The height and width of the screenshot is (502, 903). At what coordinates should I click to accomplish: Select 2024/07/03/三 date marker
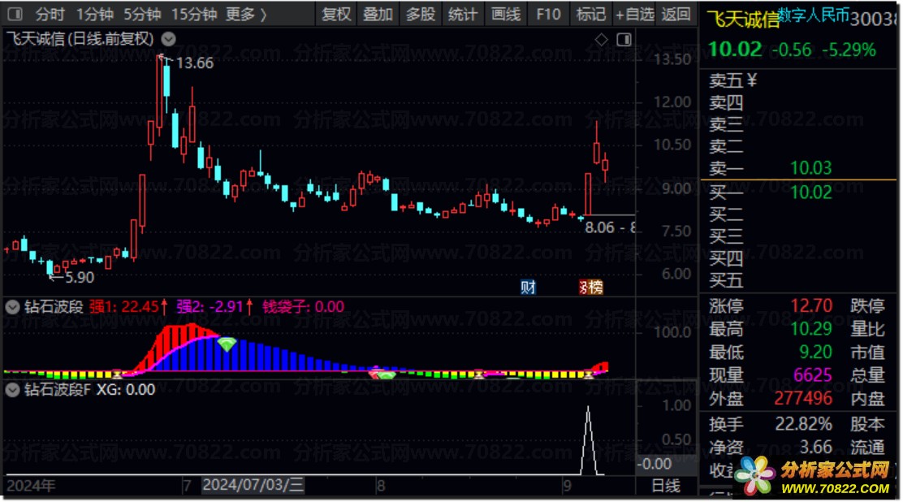(253, 485)
